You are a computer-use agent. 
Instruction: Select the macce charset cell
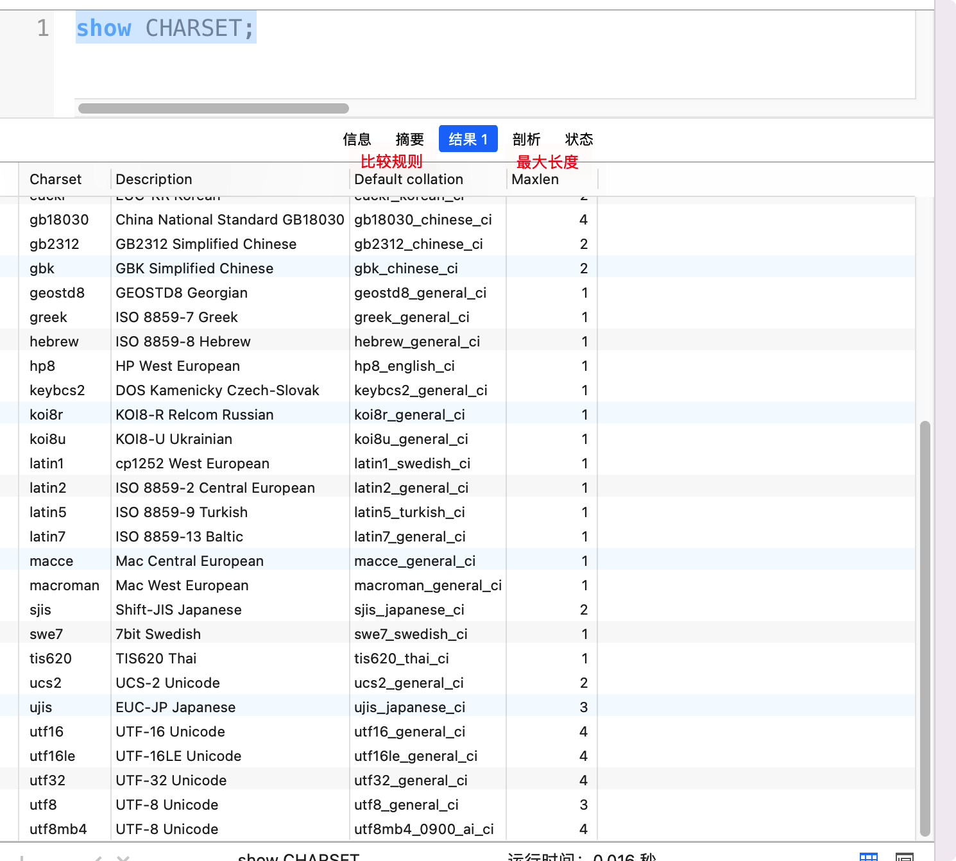(51, 561)
